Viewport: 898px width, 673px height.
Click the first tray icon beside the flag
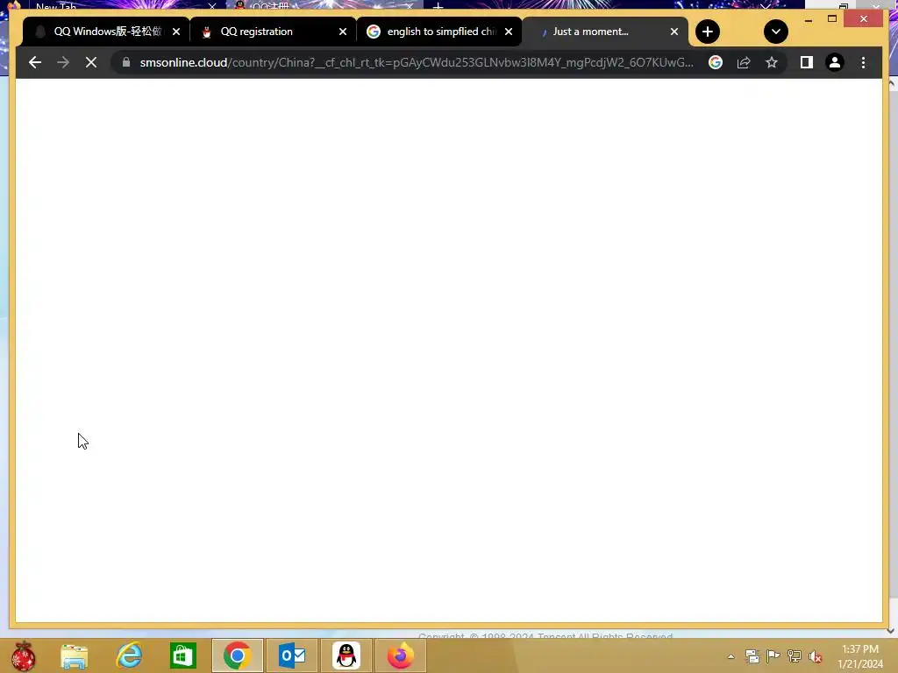[x=752, y=656]
